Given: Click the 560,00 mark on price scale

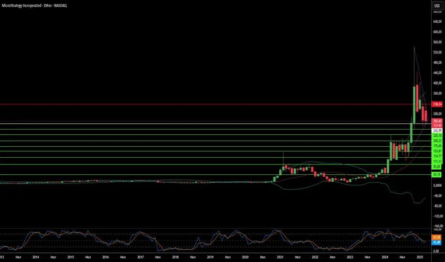Looking at the screenshot, I should coord(436,42).
